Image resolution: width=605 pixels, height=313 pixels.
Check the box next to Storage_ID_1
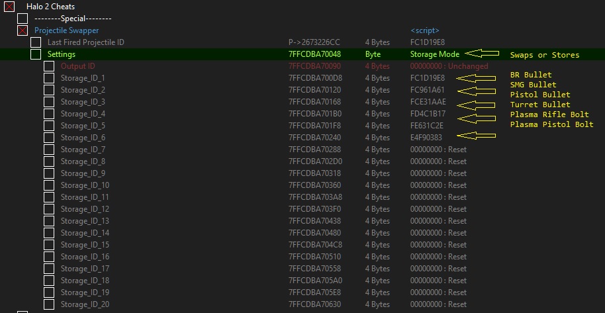49,78
